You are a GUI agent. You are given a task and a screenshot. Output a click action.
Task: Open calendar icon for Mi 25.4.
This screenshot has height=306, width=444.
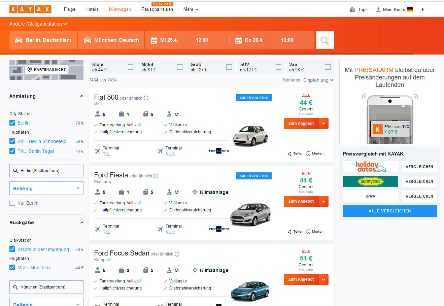[154, 40]
